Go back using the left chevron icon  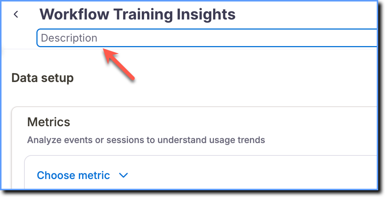[16, 15]
